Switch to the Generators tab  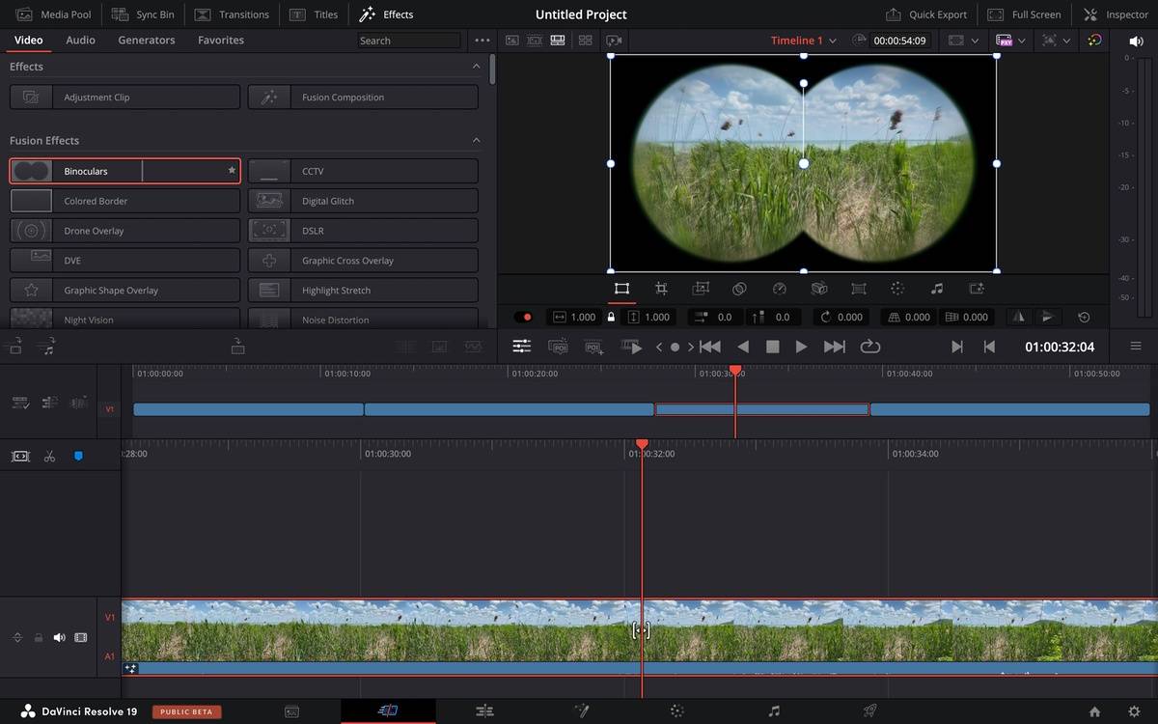pos(147,40)
